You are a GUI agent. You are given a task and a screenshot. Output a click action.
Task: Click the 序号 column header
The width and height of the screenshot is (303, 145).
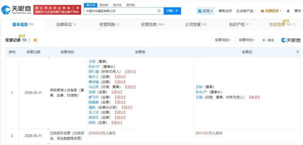[x=12, y=52]
